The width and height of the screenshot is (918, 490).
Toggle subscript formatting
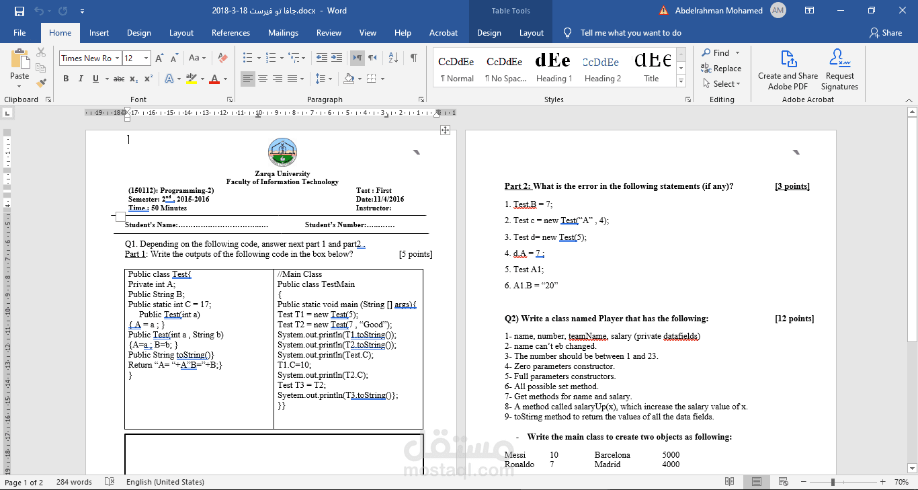point(134,79)
